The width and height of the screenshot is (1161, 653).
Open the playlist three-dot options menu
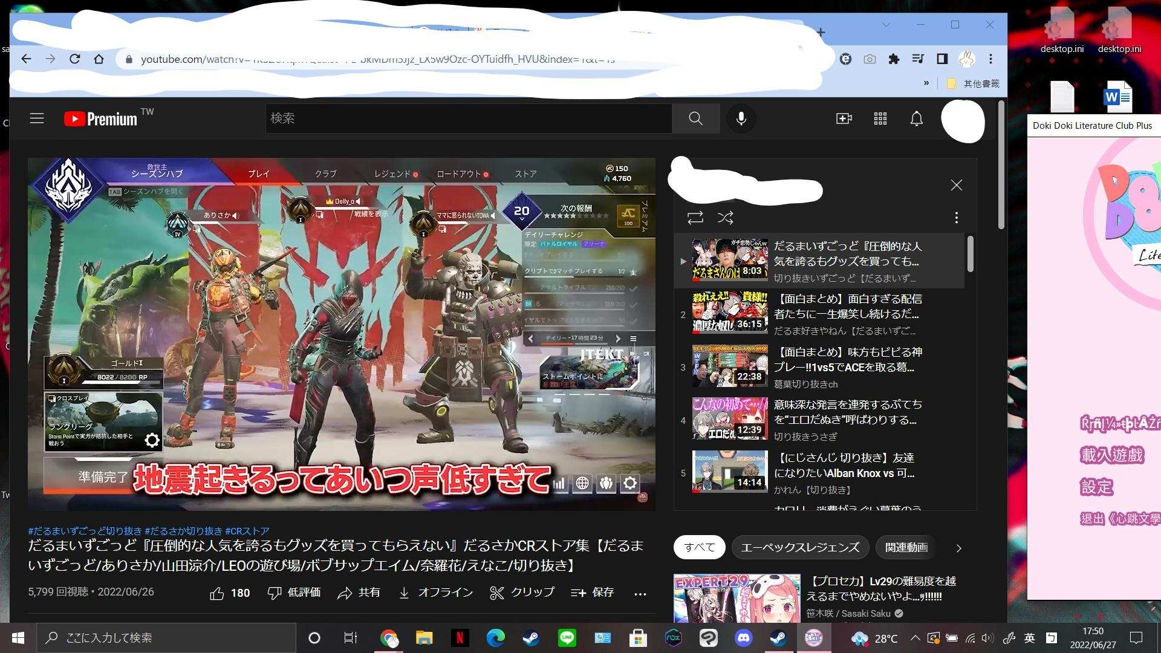click(956, 218)
